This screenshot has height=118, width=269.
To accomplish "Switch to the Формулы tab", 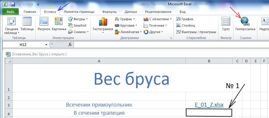I will [109, 12].
